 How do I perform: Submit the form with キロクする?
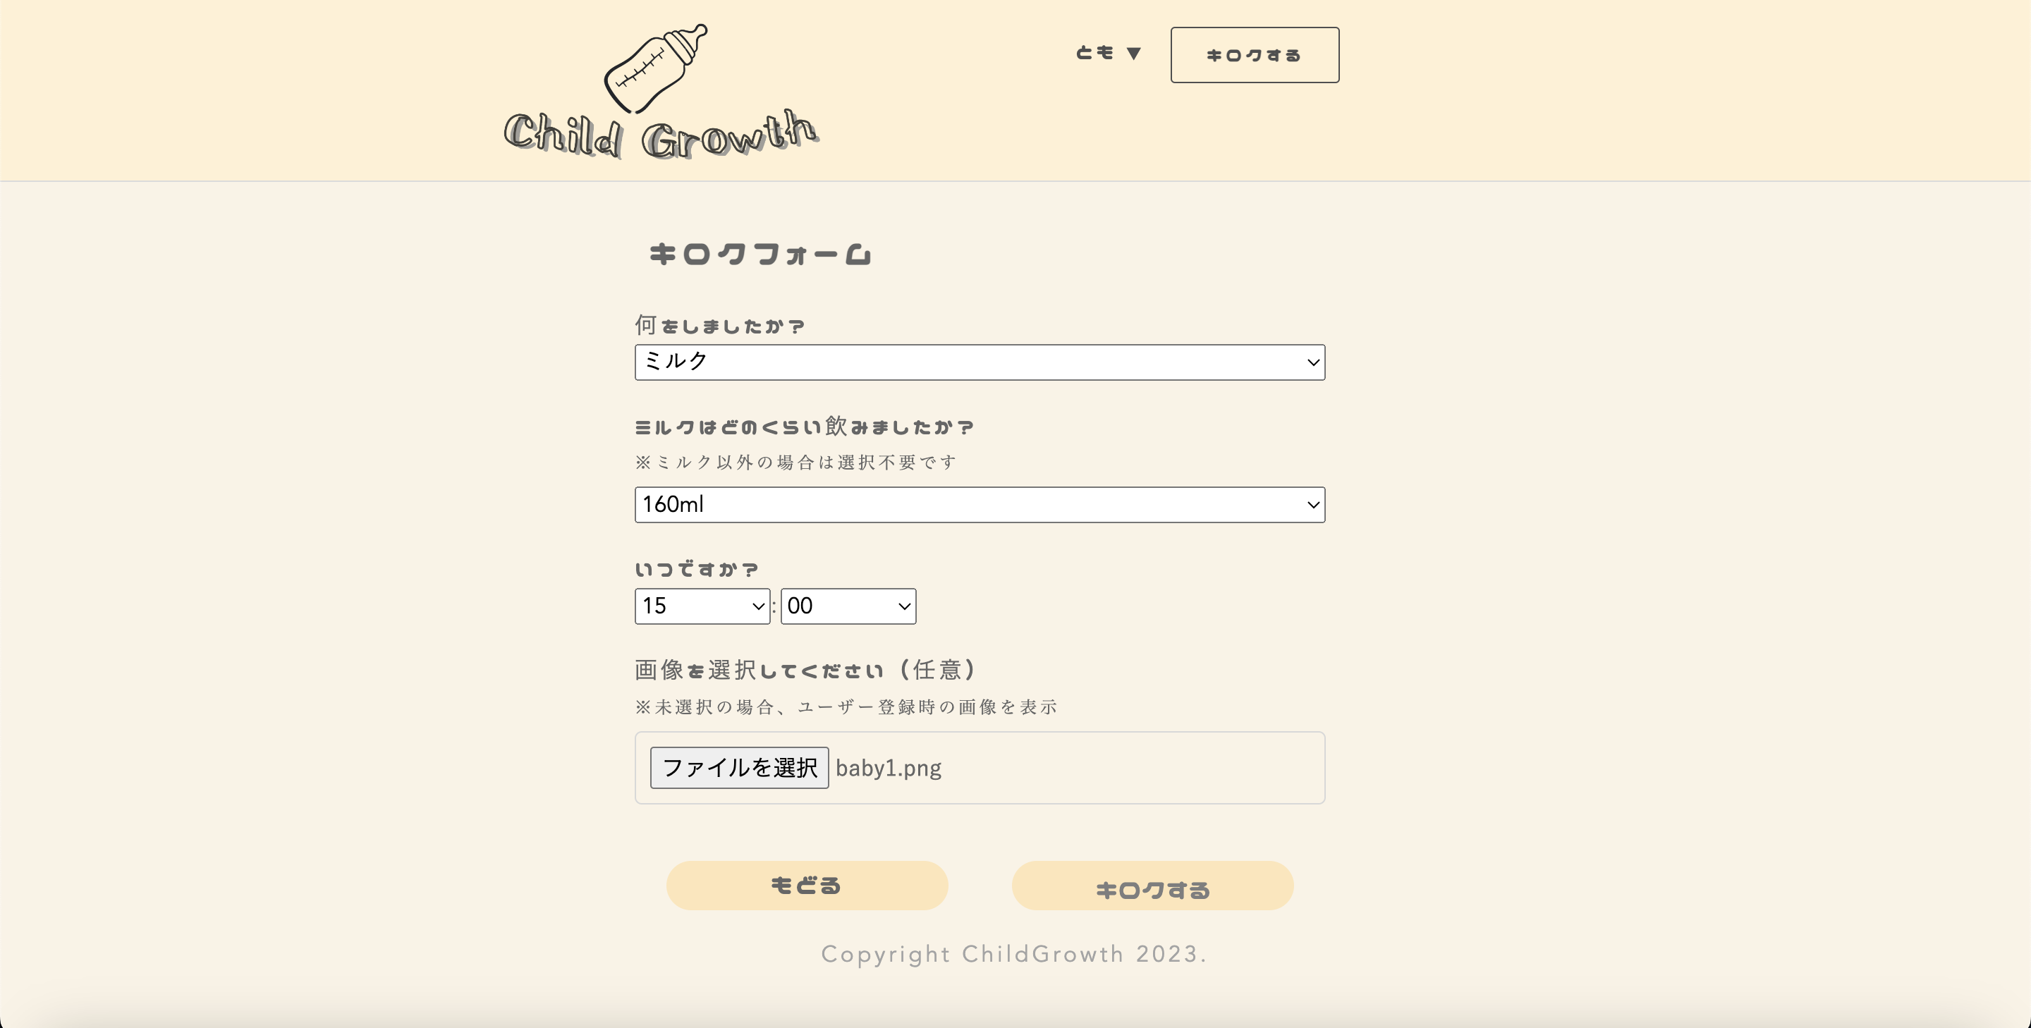(x=1152, y=886)
